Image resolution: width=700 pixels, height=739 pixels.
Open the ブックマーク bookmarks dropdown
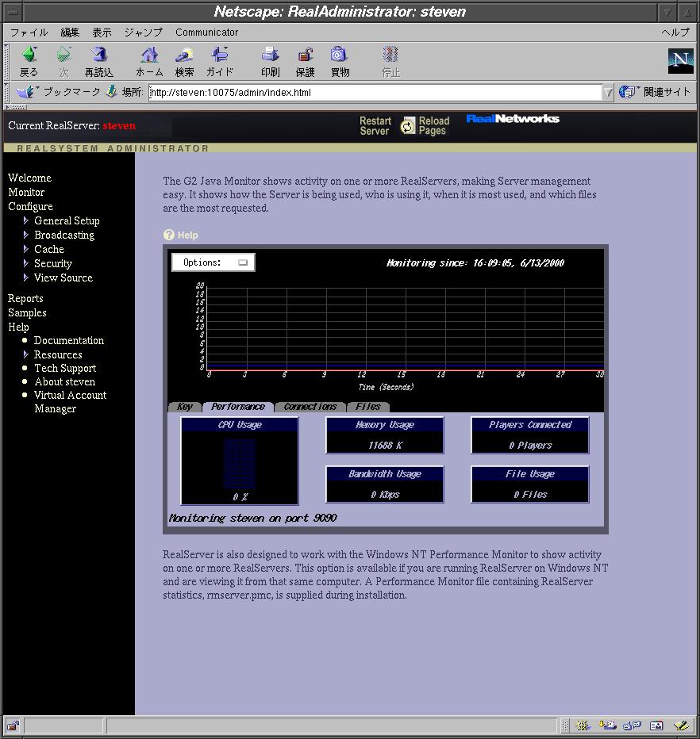[58, 91]
